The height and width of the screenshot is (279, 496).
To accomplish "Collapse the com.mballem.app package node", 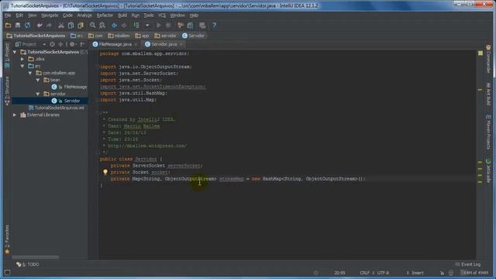I will [x=30, y=73].
